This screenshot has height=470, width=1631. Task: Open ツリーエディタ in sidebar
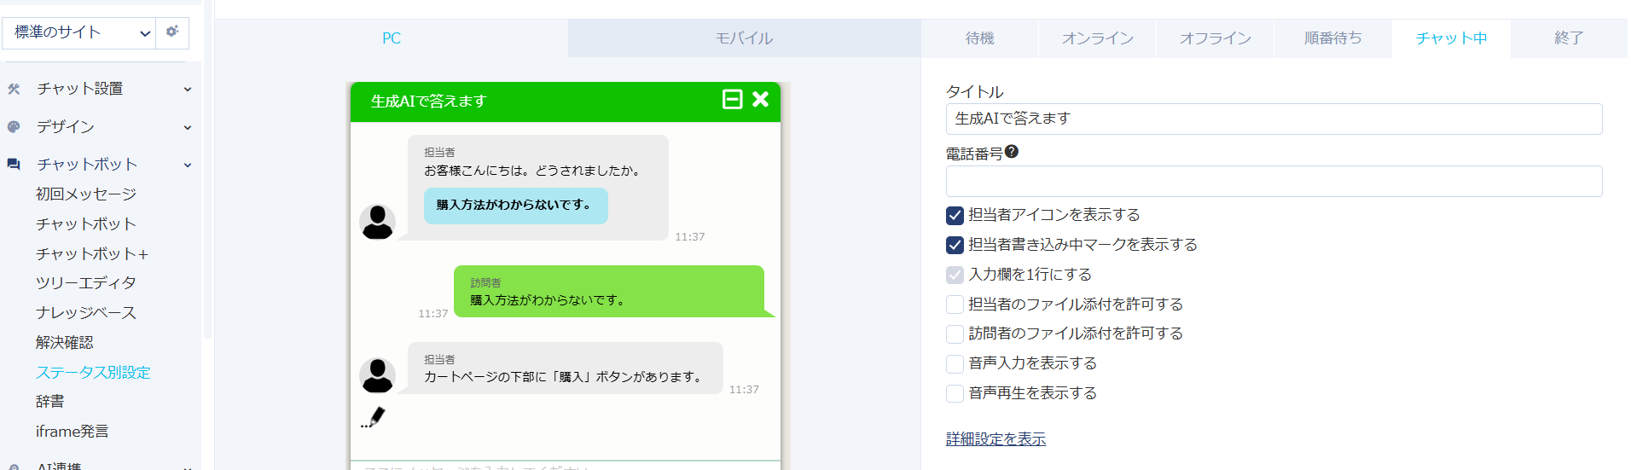tap(86, 283)
